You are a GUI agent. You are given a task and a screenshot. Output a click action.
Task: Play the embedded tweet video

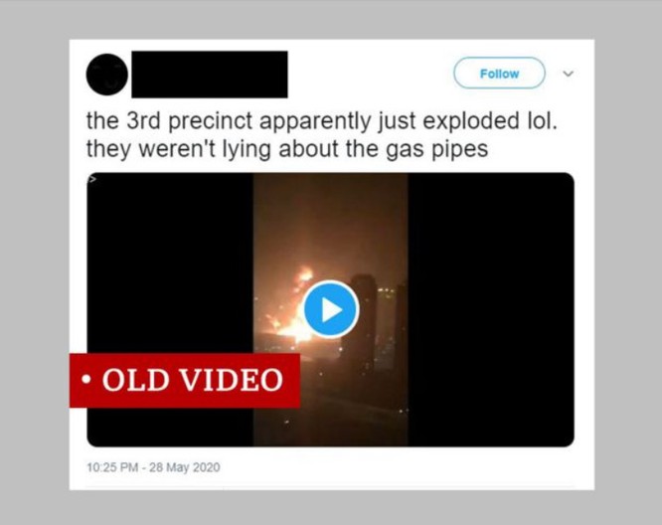point(330,309)
